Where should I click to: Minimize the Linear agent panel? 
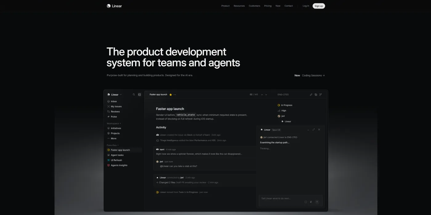(308, 130)
